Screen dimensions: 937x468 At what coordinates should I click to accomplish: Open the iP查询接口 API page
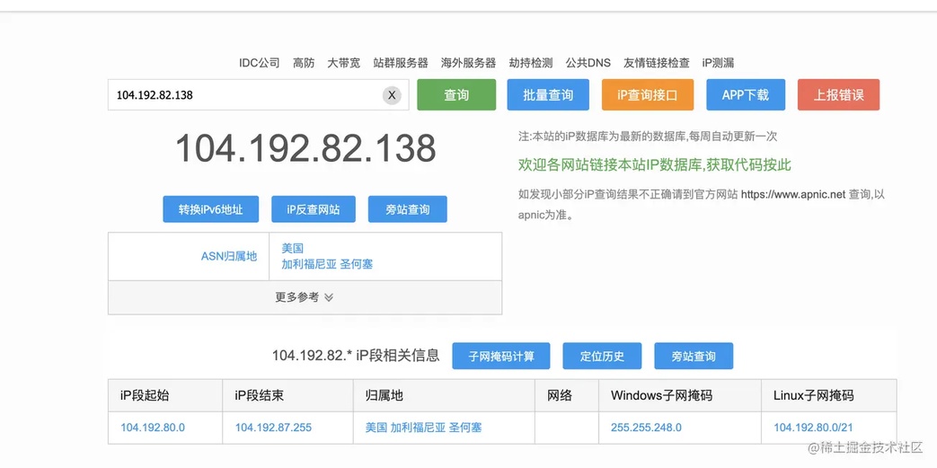pyautogui.click(x=648, y=94)
